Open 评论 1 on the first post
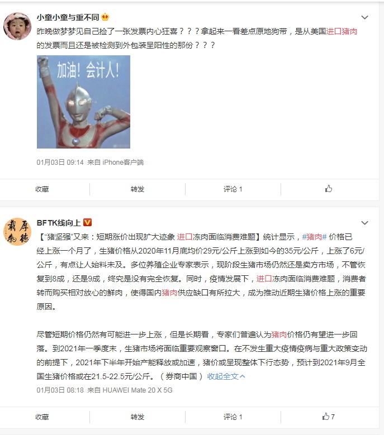 pos(233,189)
